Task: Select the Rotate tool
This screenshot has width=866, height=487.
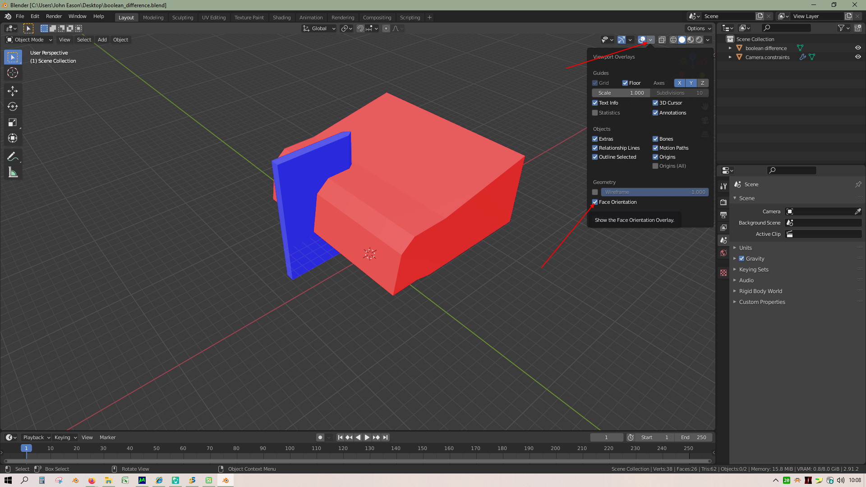Action: coord(13,106)
